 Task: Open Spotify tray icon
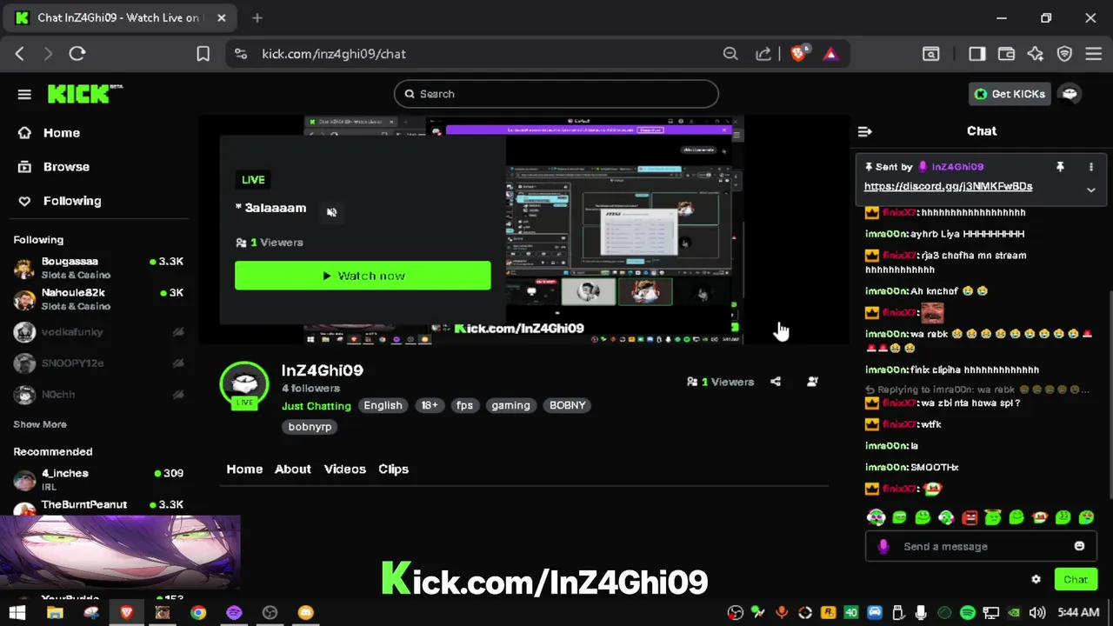967,613
